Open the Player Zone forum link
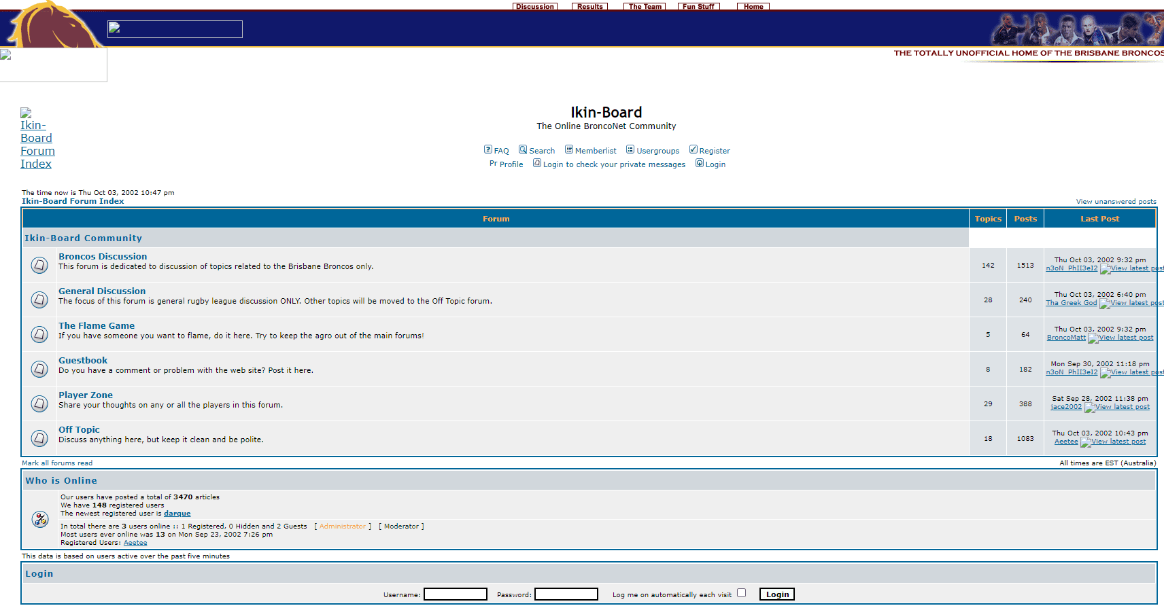The width and height of the screenshot is (1164, 608). (x=86, y=395)
